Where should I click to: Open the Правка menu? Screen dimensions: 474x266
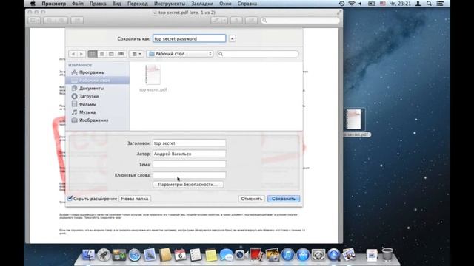click(98, 4)
